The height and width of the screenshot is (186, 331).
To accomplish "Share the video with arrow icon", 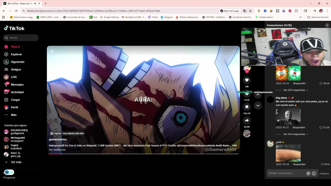I will pyautogui.click(x=247, y=120).
